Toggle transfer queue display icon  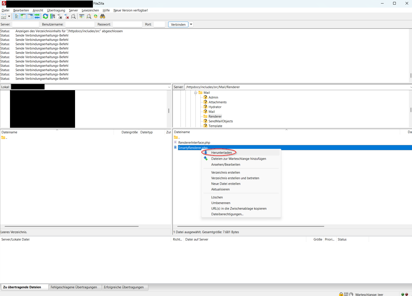tap(37, 16)
